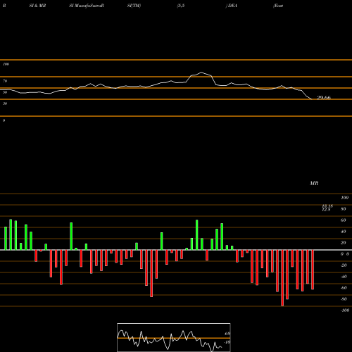
Task: Click the 100 label on the RSI left axis
Action: click(x=6, y=64)
